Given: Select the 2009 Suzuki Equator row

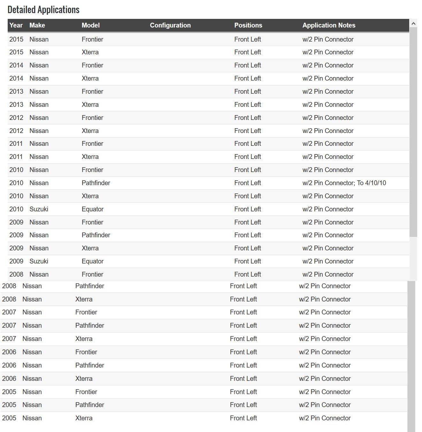Looking at the screenshot, I should point(208,261).
